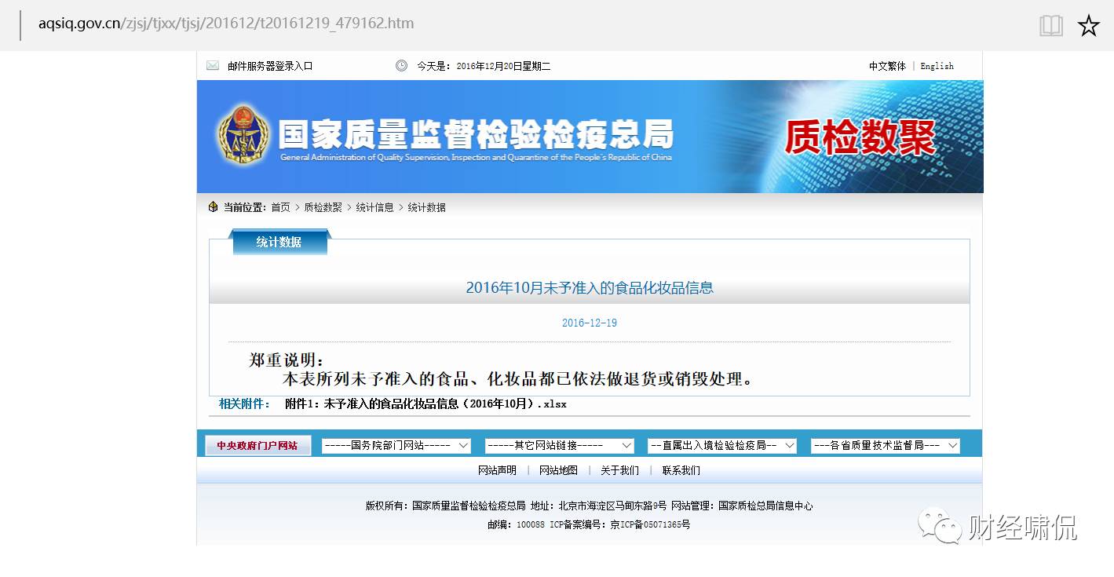Click the 质检数聚 red banner title
1114x577 pixels.
[x=860, y=137]
